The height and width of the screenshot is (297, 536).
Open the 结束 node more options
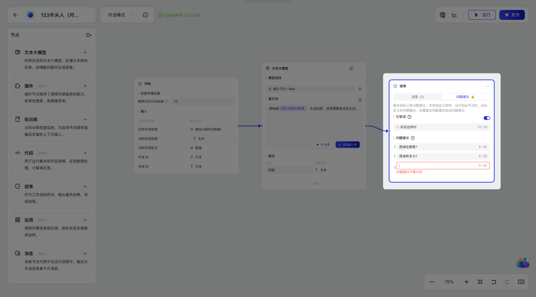click(x=487, y=86)
